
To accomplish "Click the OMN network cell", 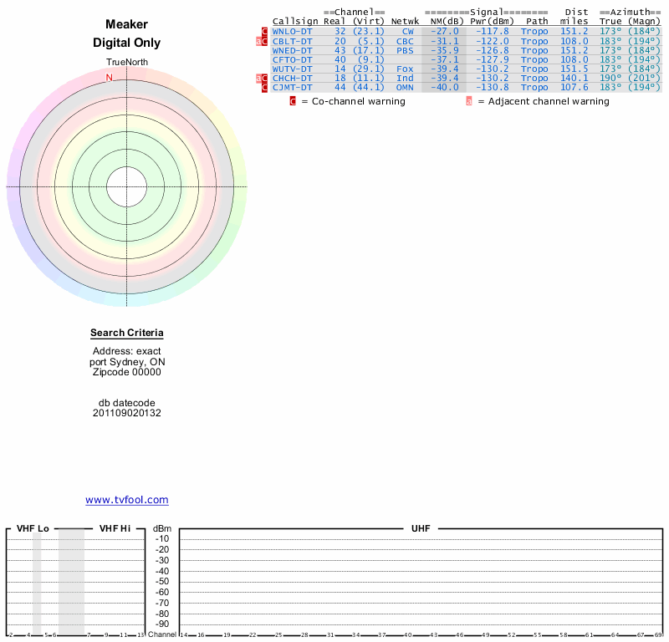I will 405,88.
